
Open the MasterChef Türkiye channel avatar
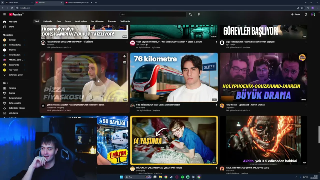pyautogui.click(x=43, y=106)
